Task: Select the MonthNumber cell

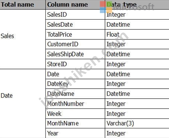Action: [75, 103]
